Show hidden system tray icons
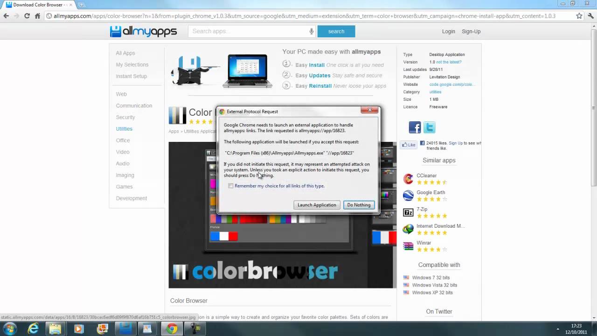This screenshot has height=336, width=597. (558, 329)
